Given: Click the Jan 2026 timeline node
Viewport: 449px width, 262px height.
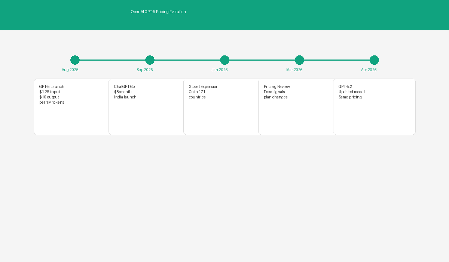Looking at the screenshot, I should 224,60.
